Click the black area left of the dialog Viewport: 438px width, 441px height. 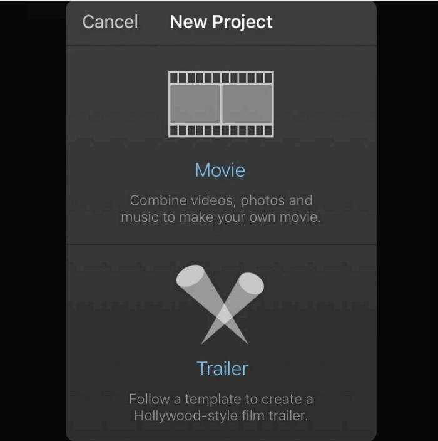pyautogui.click(x=33, y=220)
